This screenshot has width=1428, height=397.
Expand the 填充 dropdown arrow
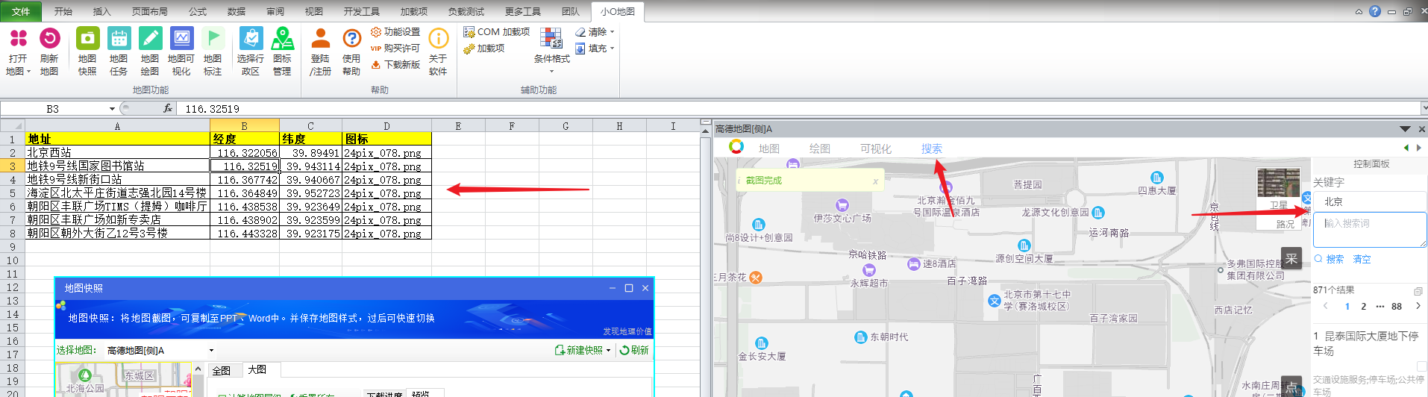click(x=613, y=49)
